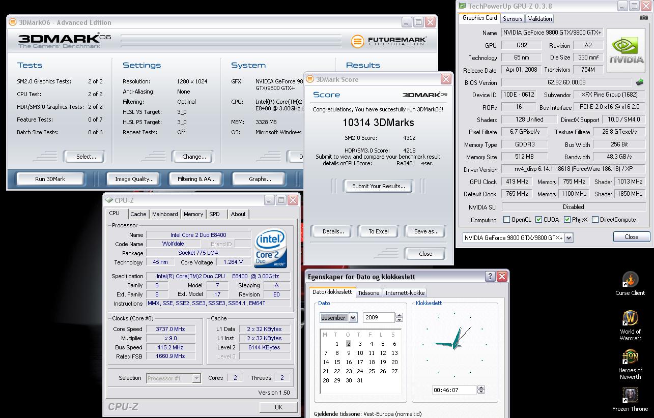Open the Cache tab in CPU-Z
The height and width of the screenshot is (418, 654).
click(x=138, y=214)
